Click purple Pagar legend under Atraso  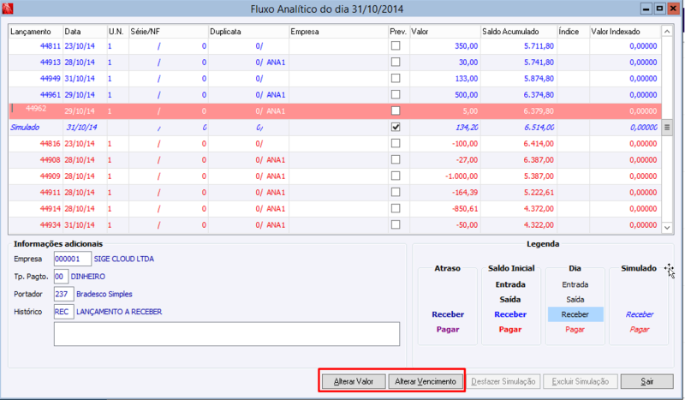tap(448, 329)
